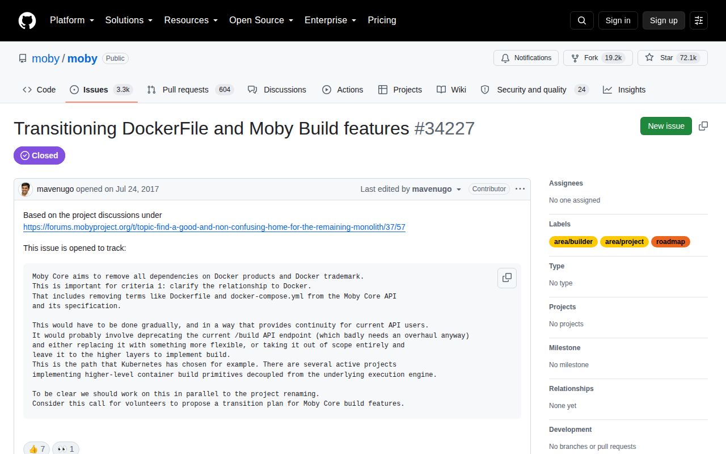
Task: Click the Contributor badge
Action: coord(489,189)
